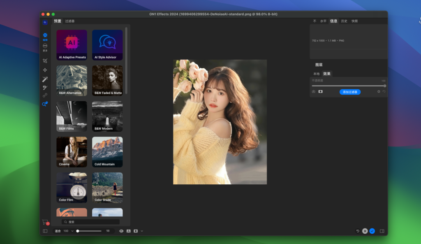Select the Crop tool in the left toolbar
The width and height of the screenshot is (421, 244).
click(45, 60)
